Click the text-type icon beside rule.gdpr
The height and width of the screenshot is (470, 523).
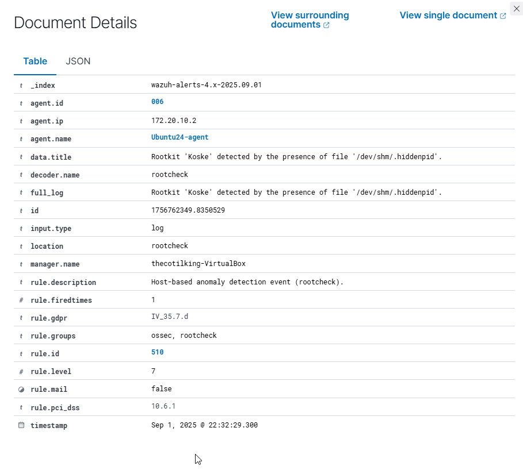pyautogui.click(x=21, y=318)
